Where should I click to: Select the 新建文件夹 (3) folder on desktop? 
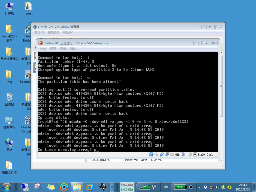click(x=26, y=101)
